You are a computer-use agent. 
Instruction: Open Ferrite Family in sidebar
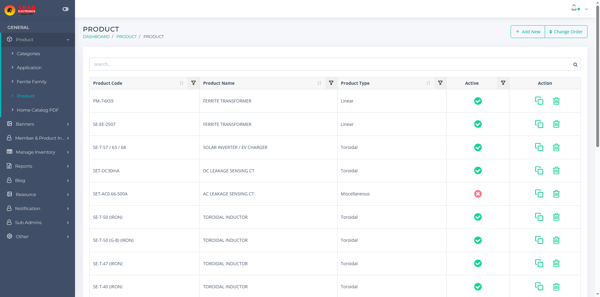pyautogui.click(x=32, y=82)
